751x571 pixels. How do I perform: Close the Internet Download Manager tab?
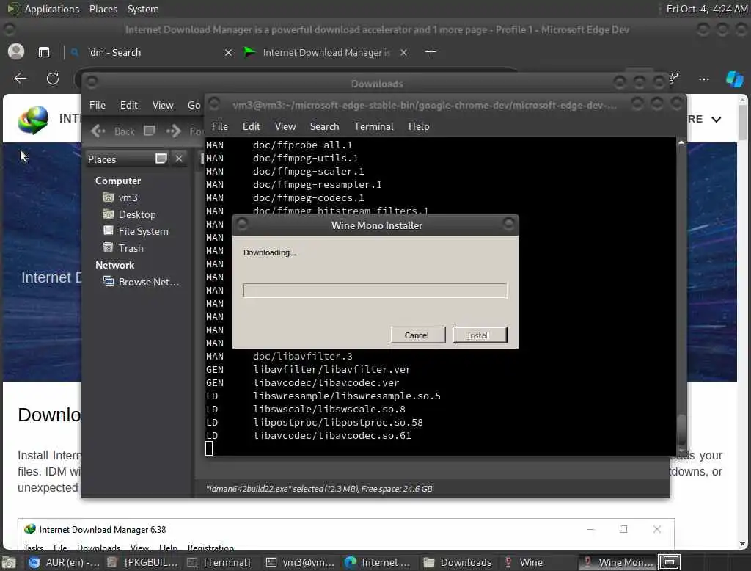(x=404, y=52)
